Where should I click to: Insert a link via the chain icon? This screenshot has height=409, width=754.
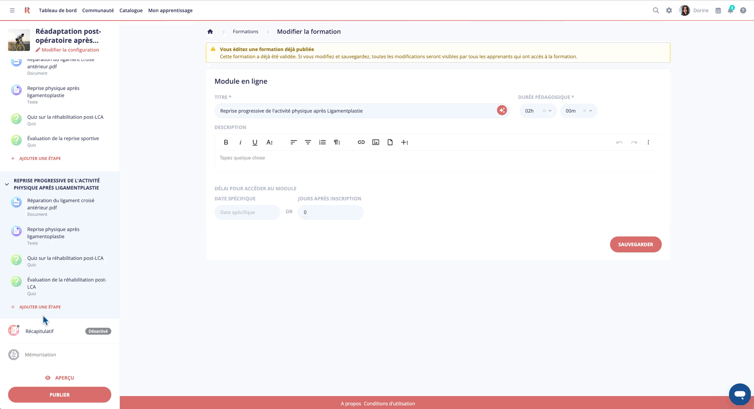[x=361, y=142]
